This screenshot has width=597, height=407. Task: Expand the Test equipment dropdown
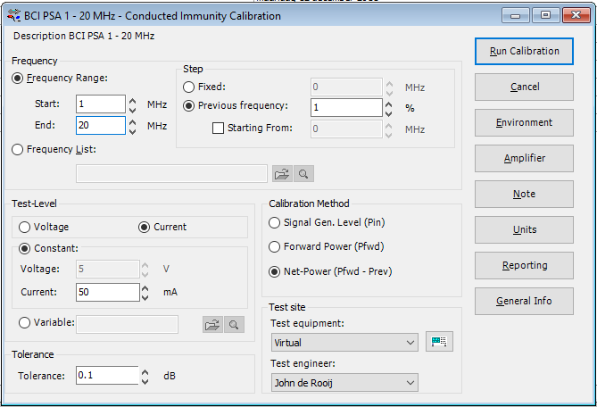pos(410,343)
